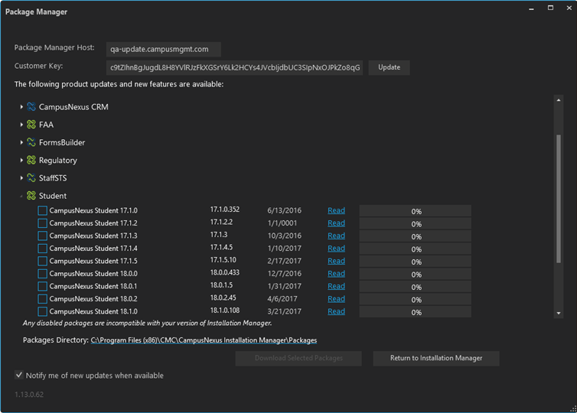Click the Update button
The image size is (577, 413).
tap(389, 67)
